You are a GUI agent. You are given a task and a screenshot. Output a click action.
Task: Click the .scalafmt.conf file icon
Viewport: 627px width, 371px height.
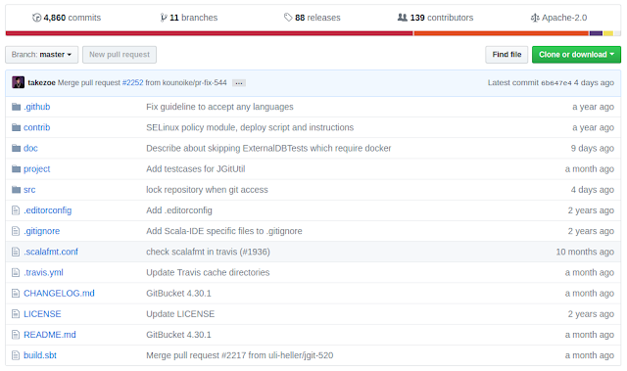click(16, 252)
